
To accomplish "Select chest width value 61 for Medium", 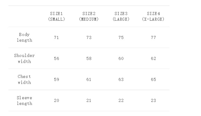I will point(89,79).
